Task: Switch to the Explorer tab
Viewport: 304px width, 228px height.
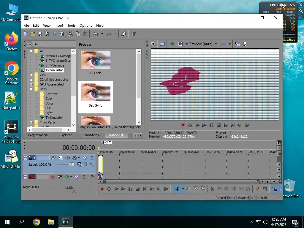Action: click(66, 135)
